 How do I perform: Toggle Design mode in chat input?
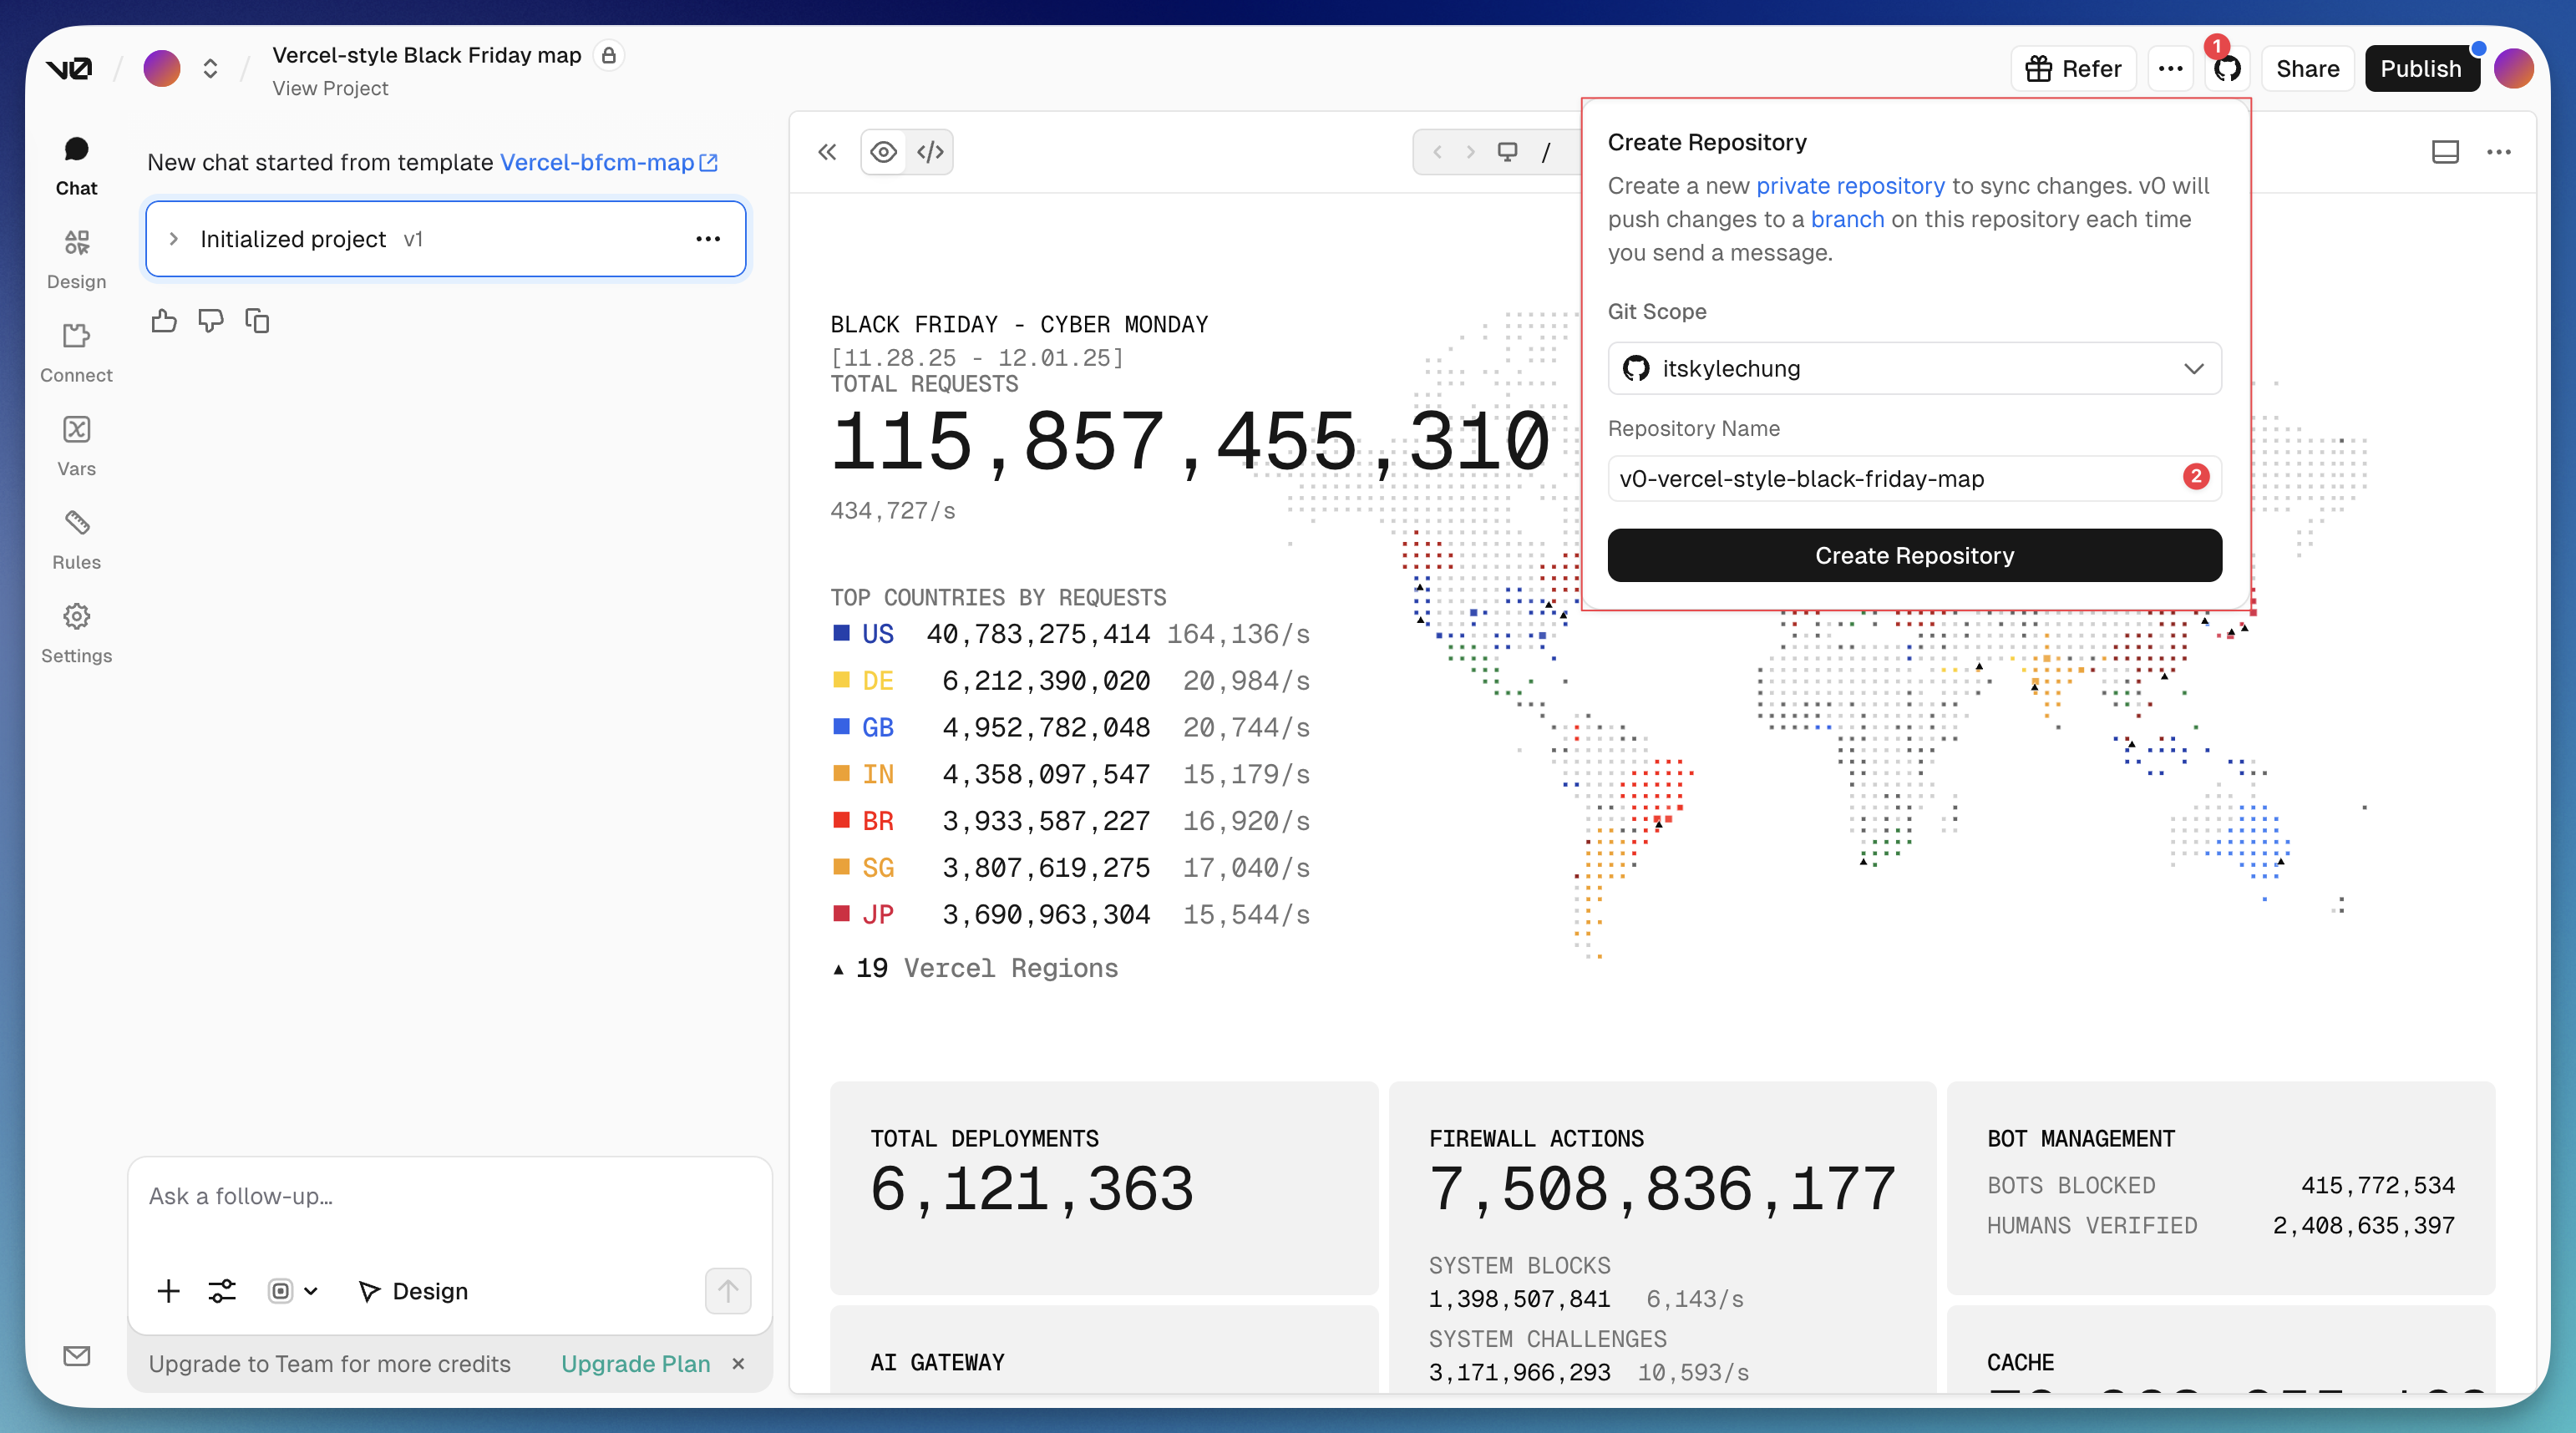[x=413, y=1291]
